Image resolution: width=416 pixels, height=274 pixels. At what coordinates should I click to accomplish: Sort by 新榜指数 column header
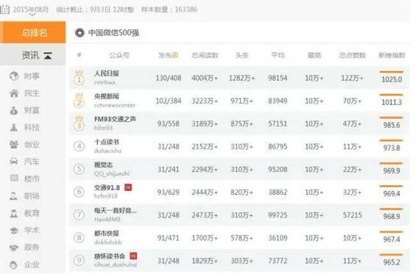pos(392,55)
